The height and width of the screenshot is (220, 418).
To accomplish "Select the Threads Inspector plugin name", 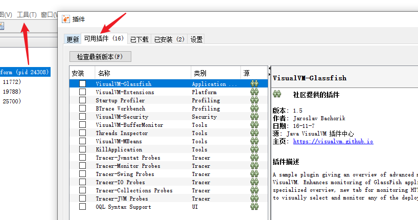I will click(122, 133).
